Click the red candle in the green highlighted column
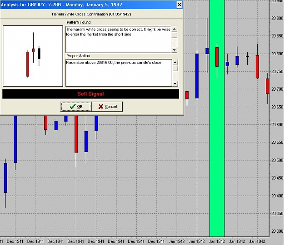 click(x=217, y=57)
